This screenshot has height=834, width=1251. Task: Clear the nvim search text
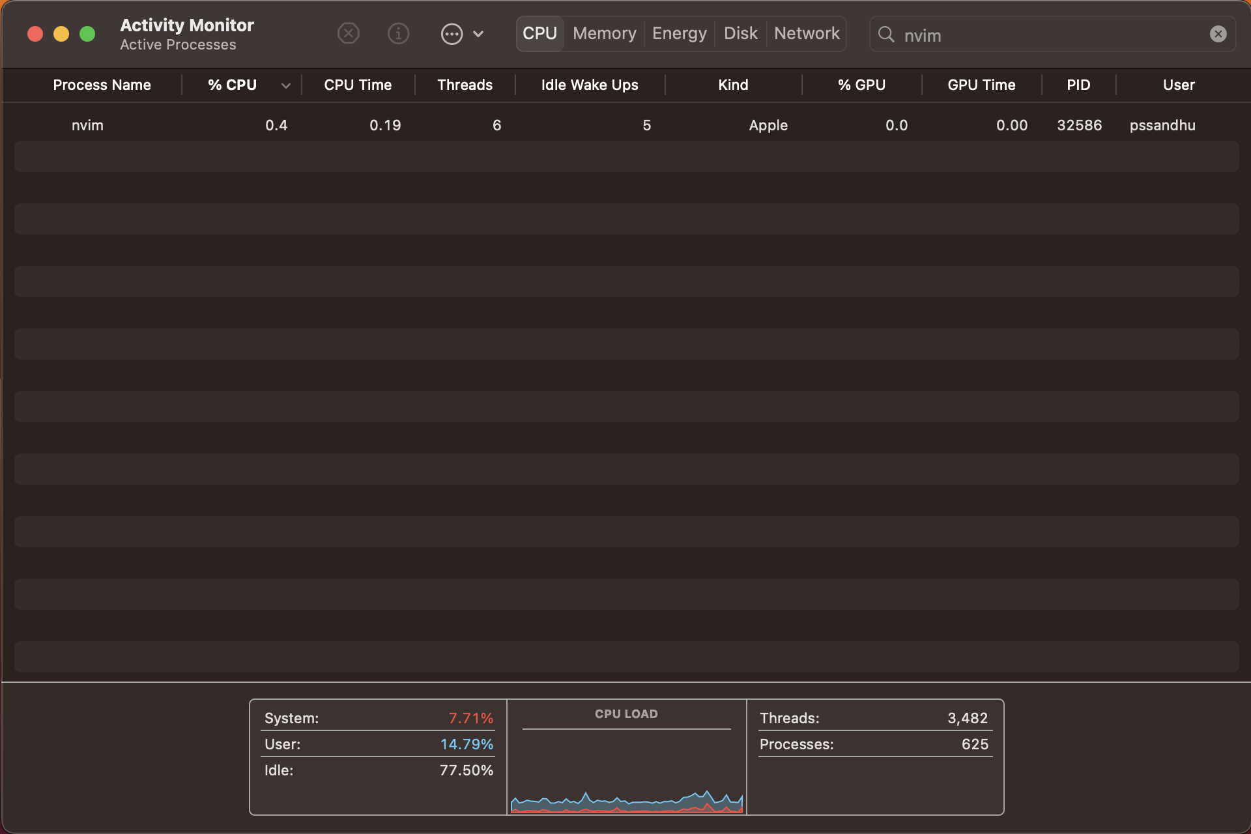coord(1218,34)
